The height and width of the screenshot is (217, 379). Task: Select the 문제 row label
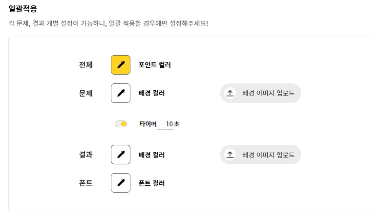[86, 93]
